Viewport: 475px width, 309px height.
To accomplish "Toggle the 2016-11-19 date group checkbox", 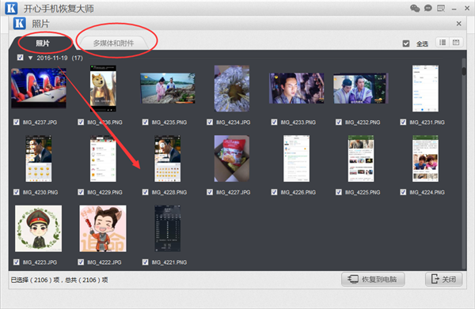I will tap(21, 58).
